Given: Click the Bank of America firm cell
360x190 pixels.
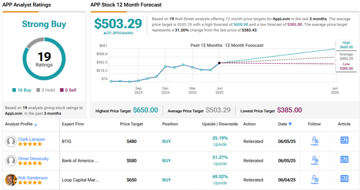Looking at the screenshot, I should [80, 161].
